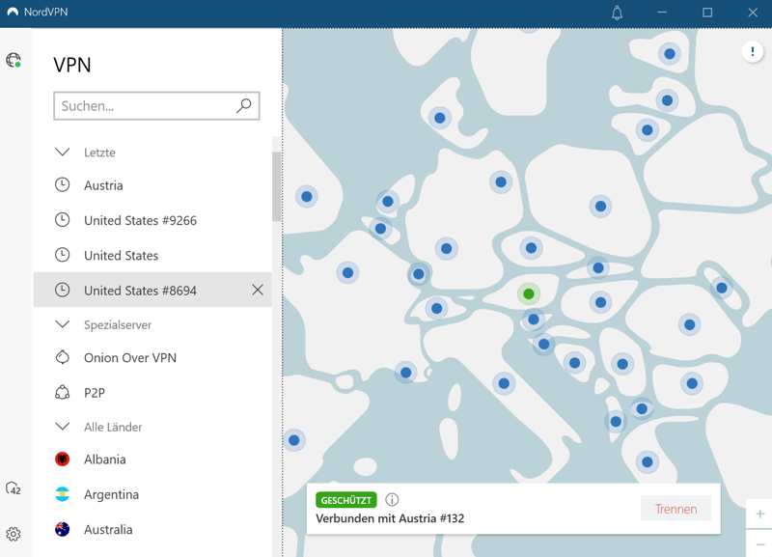Click the connection info icon

tap(392, 499)
